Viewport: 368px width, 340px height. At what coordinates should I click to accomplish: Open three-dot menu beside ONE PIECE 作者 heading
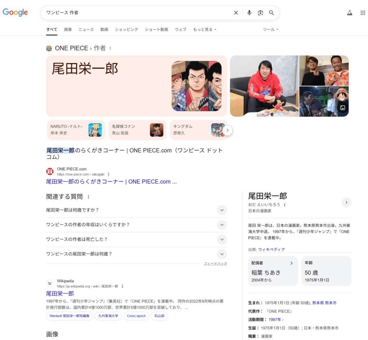point(110,48)
